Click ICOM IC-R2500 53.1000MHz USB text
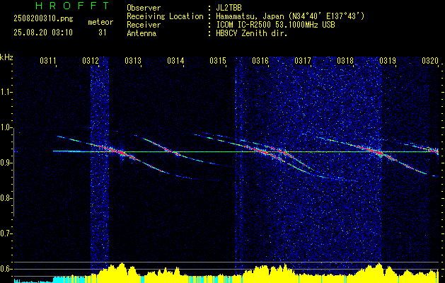The width and height of the screenshot is (445, 283). click(275, 25)
